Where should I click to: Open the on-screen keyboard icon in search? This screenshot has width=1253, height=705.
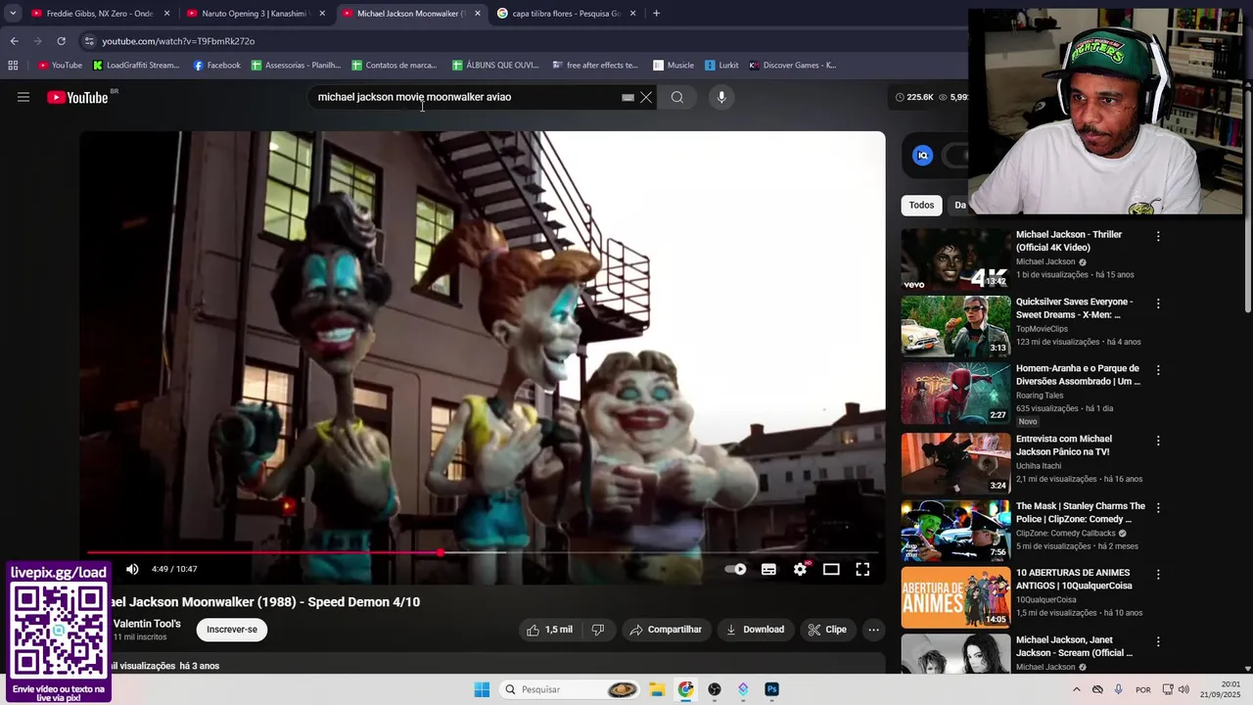pyautogui.click(x=627, y=97)
